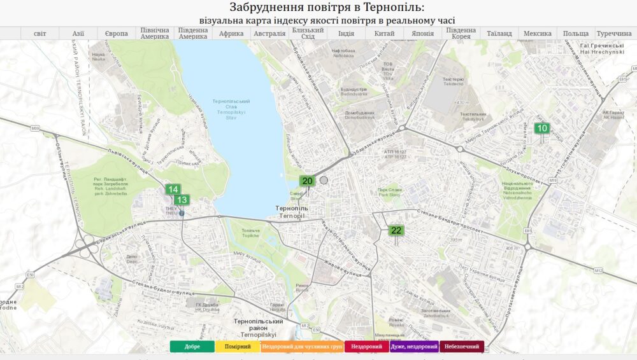Click the AQI marker showing 13
The height and width of the screenshot is (360, 637).
point(182,200)
